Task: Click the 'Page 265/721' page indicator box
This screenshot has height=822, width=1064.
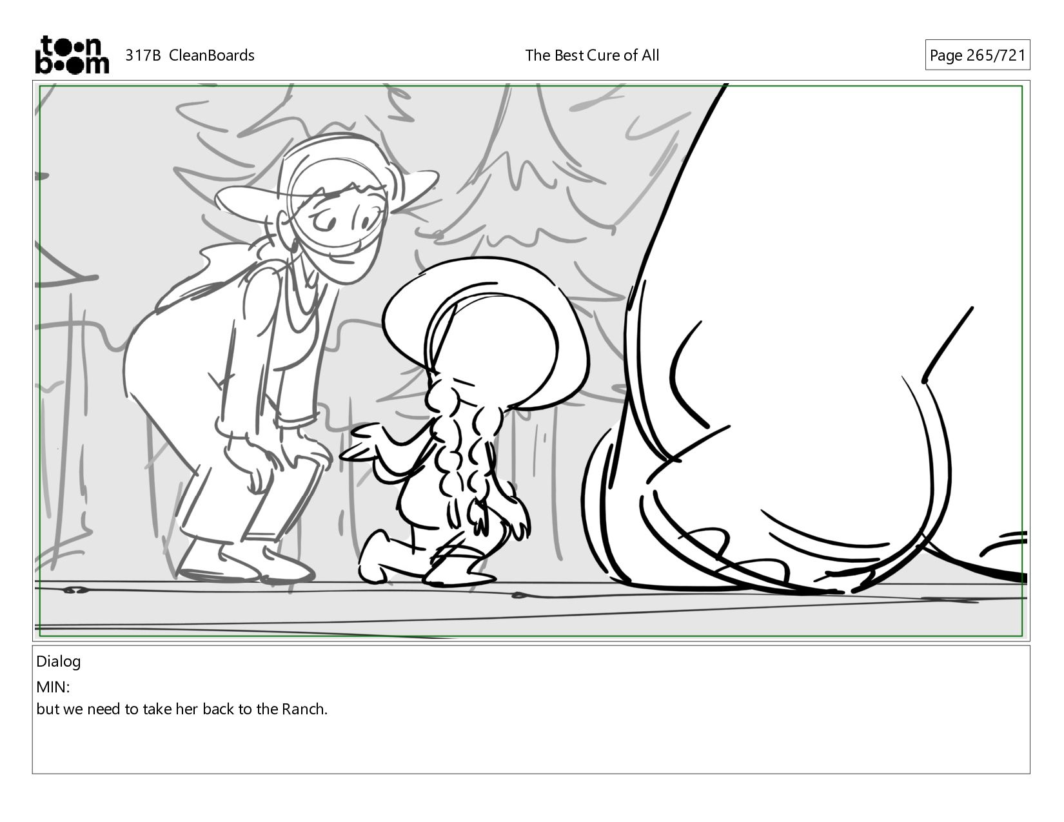Action: pyautogui.click(x=977, y=55)
